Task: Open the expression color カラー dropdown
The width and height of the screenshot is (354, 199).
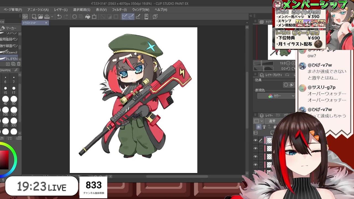Action: pyautogui.click(x=276, y=96)
